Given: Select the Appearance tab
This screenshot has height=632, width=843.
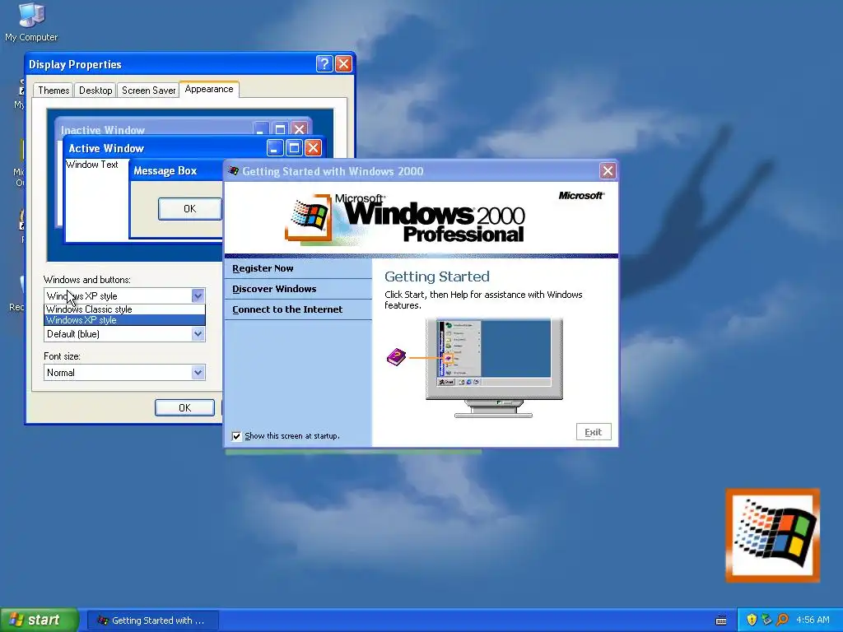Looking at the screenshot, I should [209, 89].
